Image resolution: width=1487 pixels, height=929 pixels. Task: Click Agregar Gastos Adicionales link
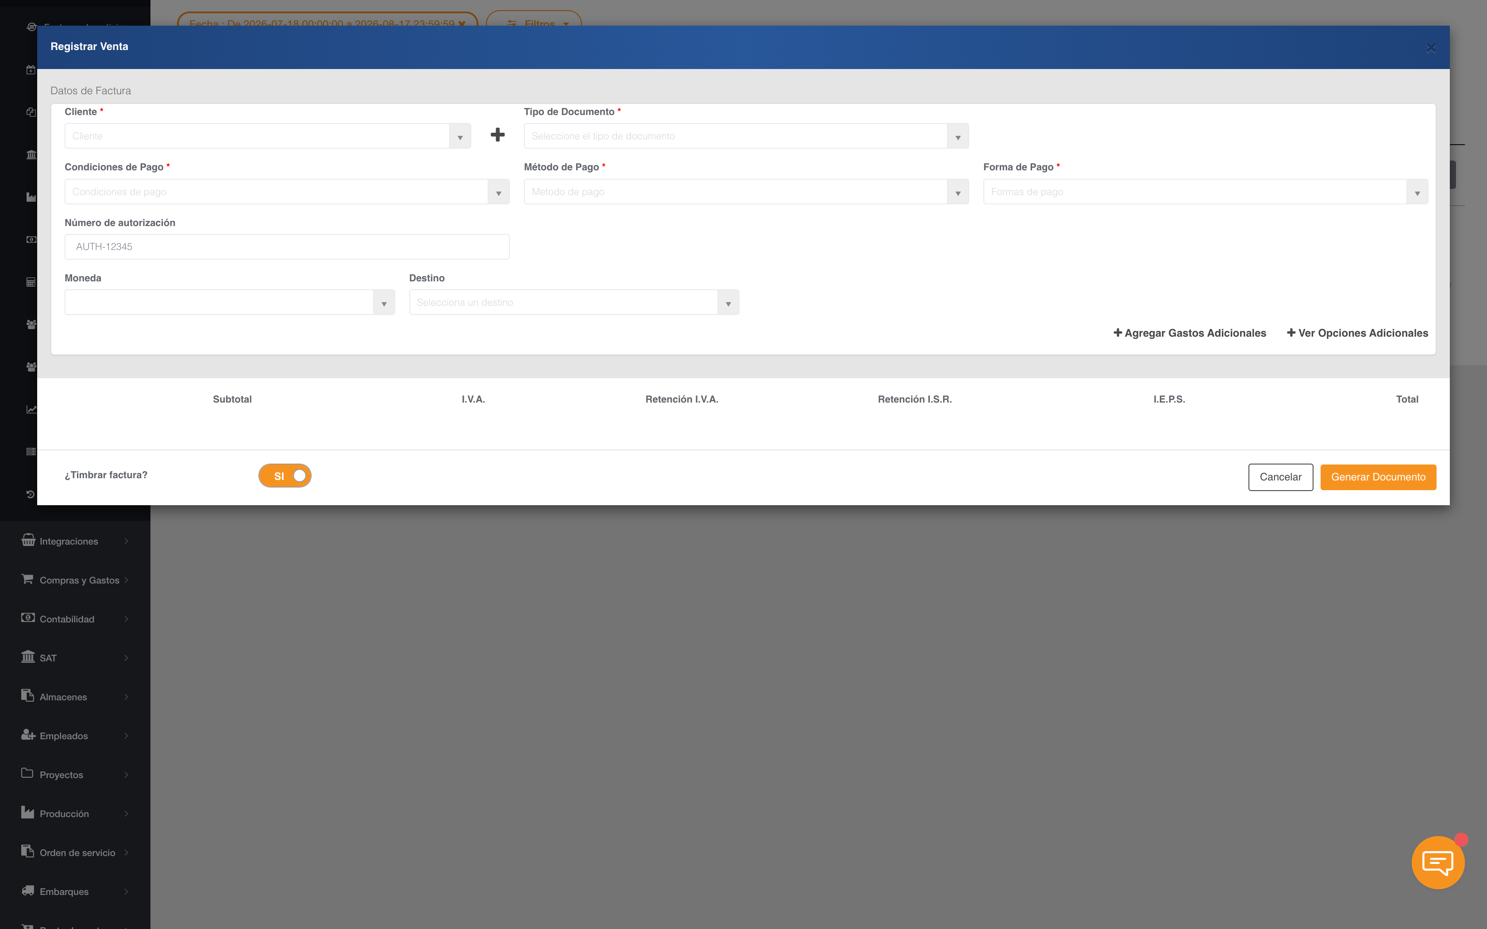click(x=1190, y=333)
